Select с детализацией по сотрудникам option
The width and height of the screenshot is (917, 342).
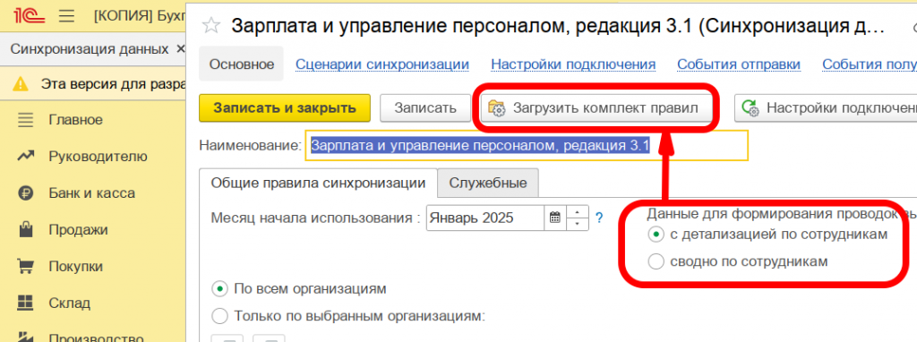[767, 235]
